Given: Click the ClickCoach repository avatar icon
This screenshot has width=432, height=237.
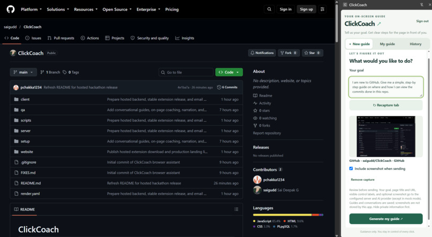Looking at the screenshot, I should coord(13,53).
